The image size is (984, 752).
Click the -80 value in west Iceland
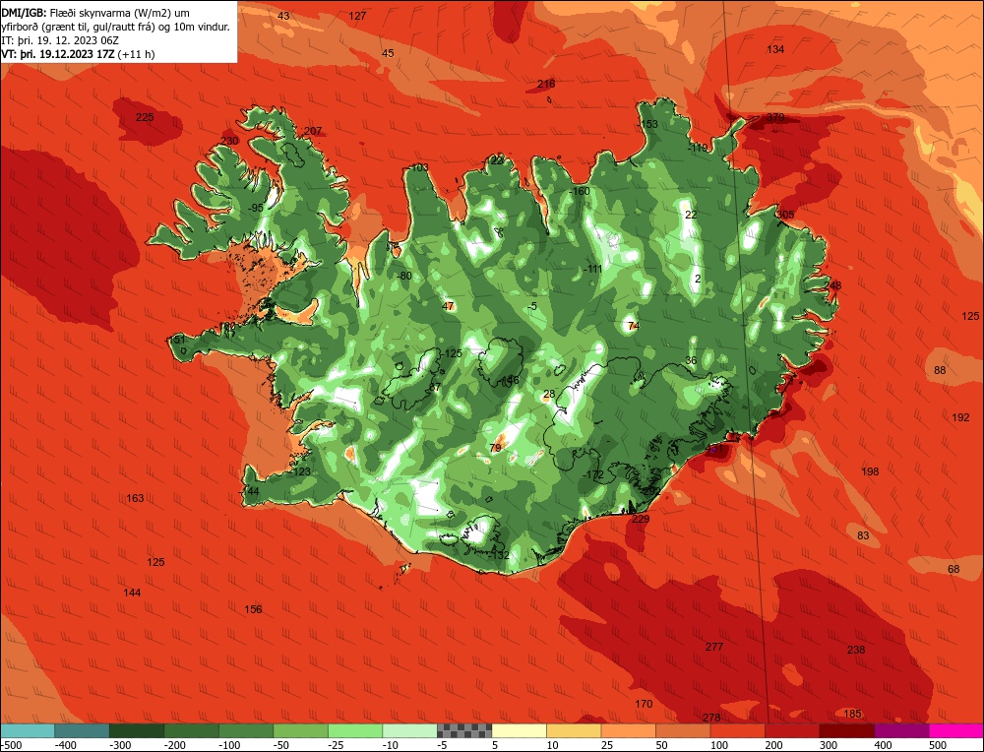tap(404, 276)
